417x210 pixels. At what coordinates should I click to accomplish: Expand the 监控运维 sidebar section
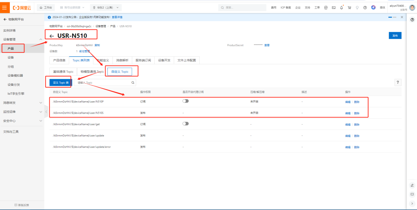41,112
